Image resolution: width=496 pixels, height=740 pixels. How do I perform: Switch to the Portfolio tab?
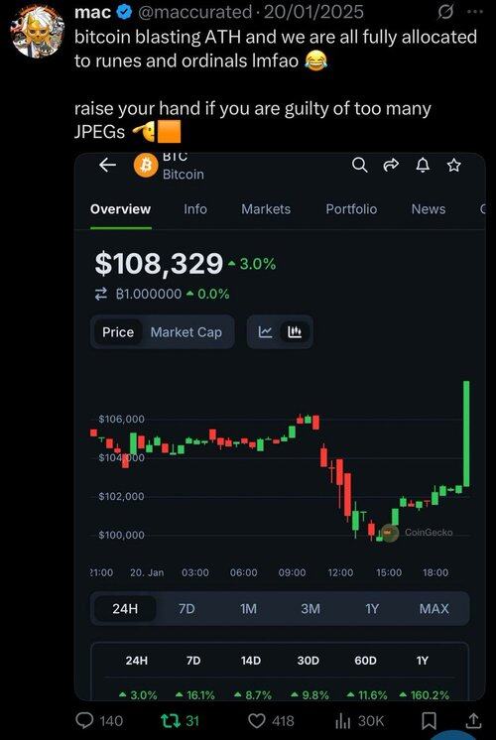[x=351, y=209]
